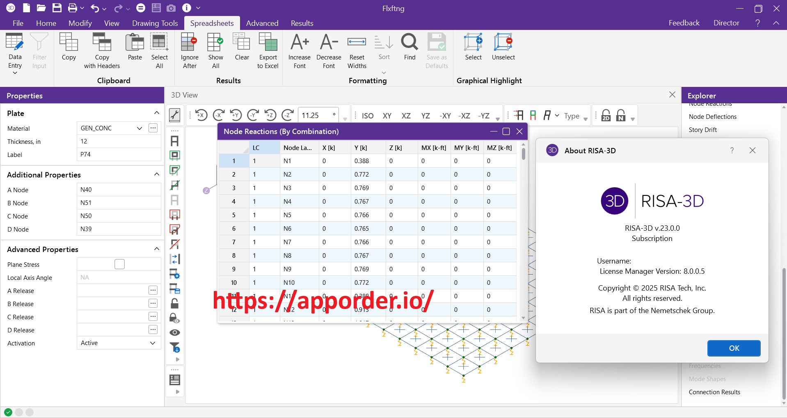Image resolution: width=787 pixels, height=418 pixels.
Task: Select the N5 node label cell
Action: [300, 215]
